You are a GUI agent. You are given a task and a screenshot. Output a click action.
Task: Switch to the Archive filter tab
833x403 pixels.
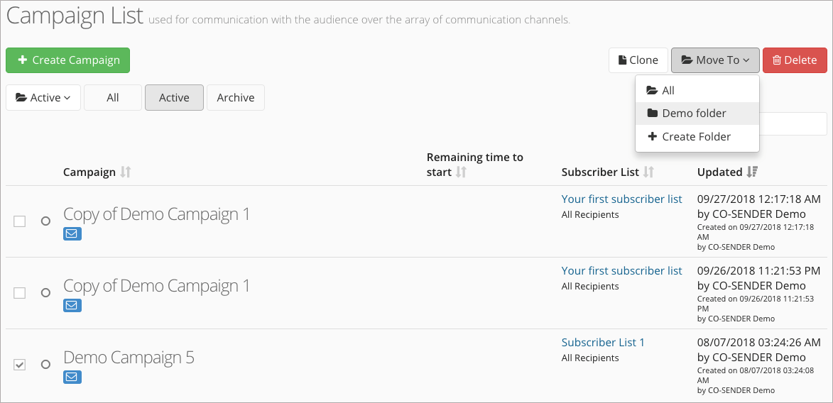click(x=235, y=98)
